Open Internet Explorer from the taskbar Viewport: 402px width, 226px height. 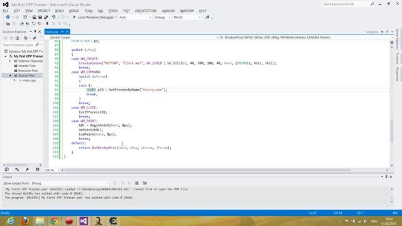10,221
